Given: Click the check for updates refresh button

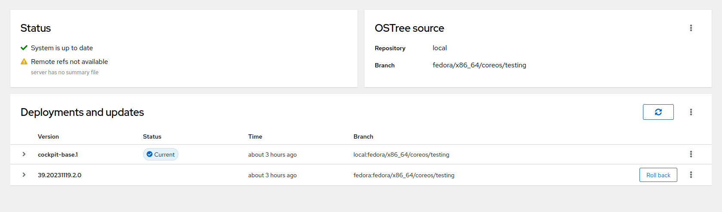Looking at the screenshot, I should click(x=658, y=112).
